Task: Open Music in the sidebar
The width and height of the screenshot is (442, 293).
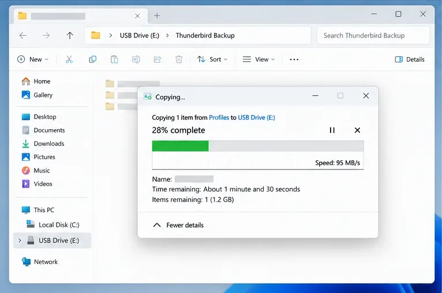Action: tap(36, 171)
